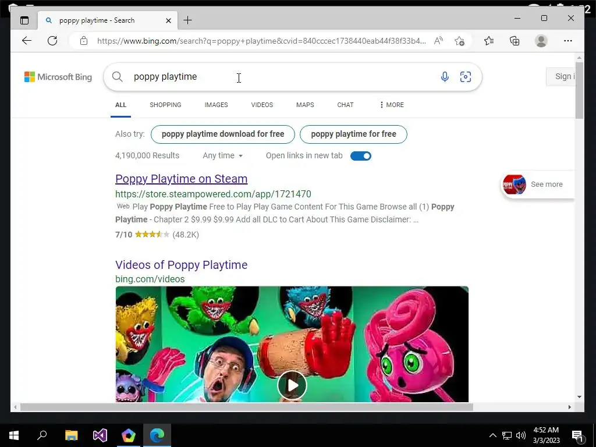Screen dimensions: 596x447
Task: Click the address bar URL
Action: pyautogui.click(x=261, y=41)
